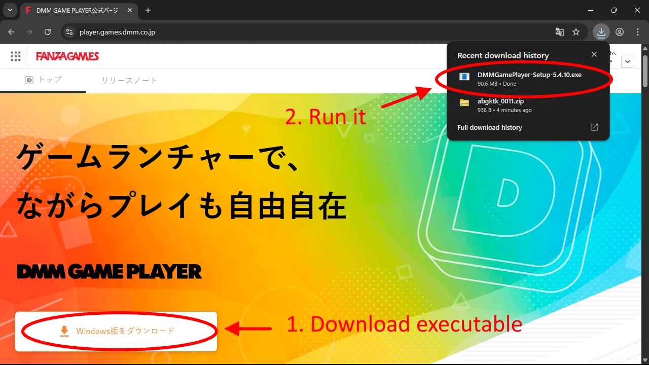The image size is (649, 365).
Task: Click the external link icon beside Full download history
Action: pos(594,128)
